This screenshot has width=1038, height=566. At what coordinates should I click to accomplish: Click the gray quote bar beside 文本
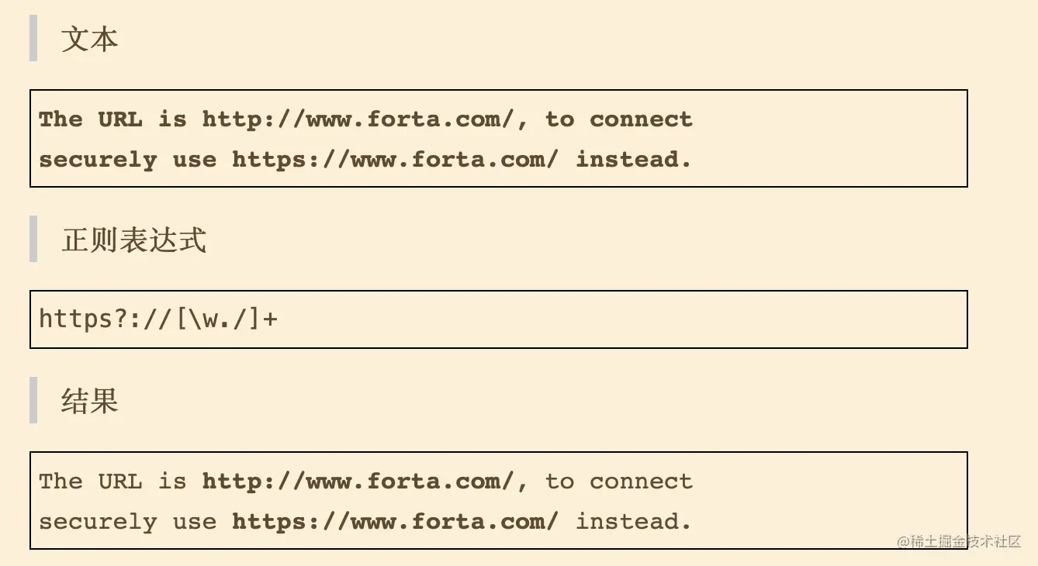point(33,39)
